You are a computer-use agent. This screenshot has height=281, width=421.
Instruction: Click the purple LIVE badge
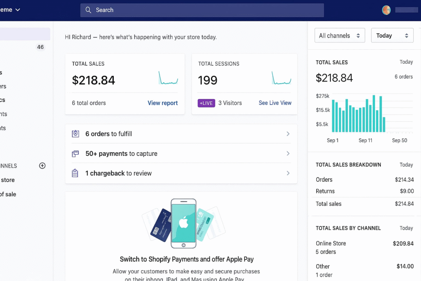pos(206,103)
